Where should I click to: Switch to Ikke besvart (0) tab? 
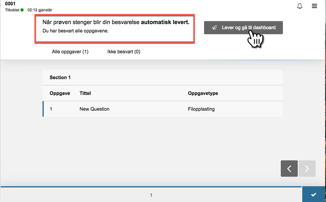[124, 52]
